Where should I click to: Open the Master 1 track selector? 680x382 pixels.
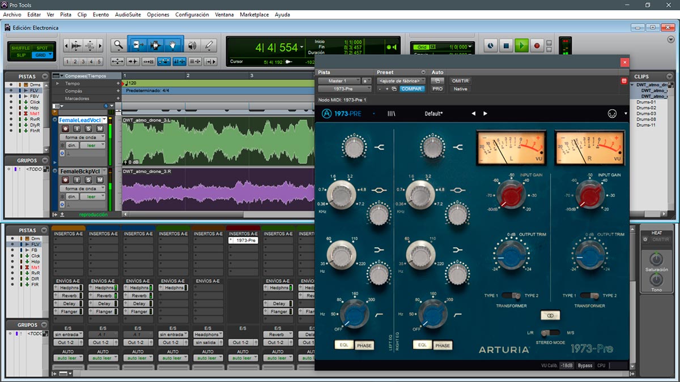339,81
